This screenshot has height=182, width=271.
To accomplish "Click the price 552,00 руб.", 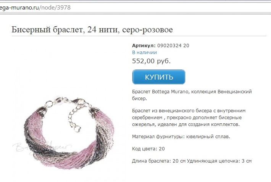I will [x=151, y=61].
